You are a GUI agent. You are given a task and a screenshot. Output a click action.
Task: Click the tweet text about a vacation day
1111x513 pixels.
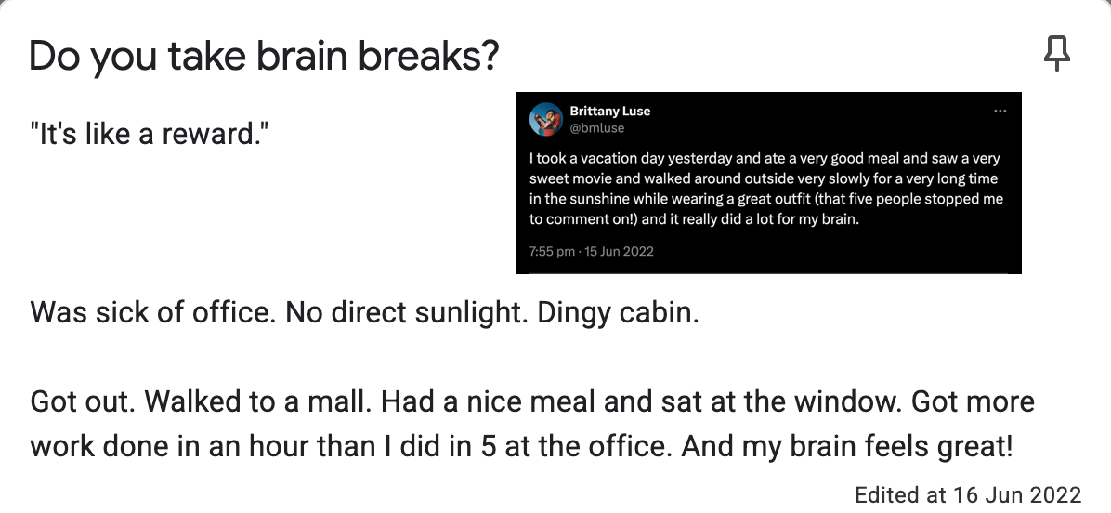766,189
